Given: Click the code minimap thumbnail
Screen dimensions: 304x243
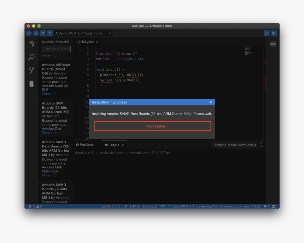Looking at the screenshot, I should point(249,51).
